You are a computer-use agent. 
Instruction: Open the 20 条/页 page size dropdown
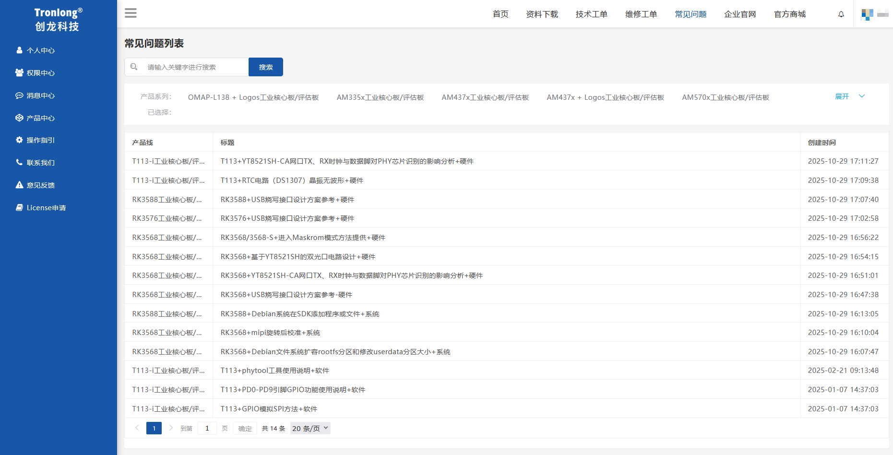310,428
